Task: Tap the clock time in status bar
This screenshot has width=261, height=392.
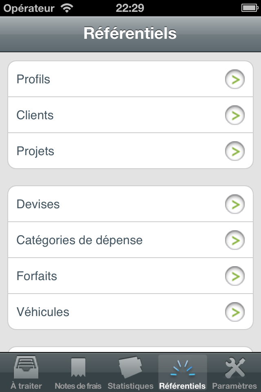Action: point(130,8)
